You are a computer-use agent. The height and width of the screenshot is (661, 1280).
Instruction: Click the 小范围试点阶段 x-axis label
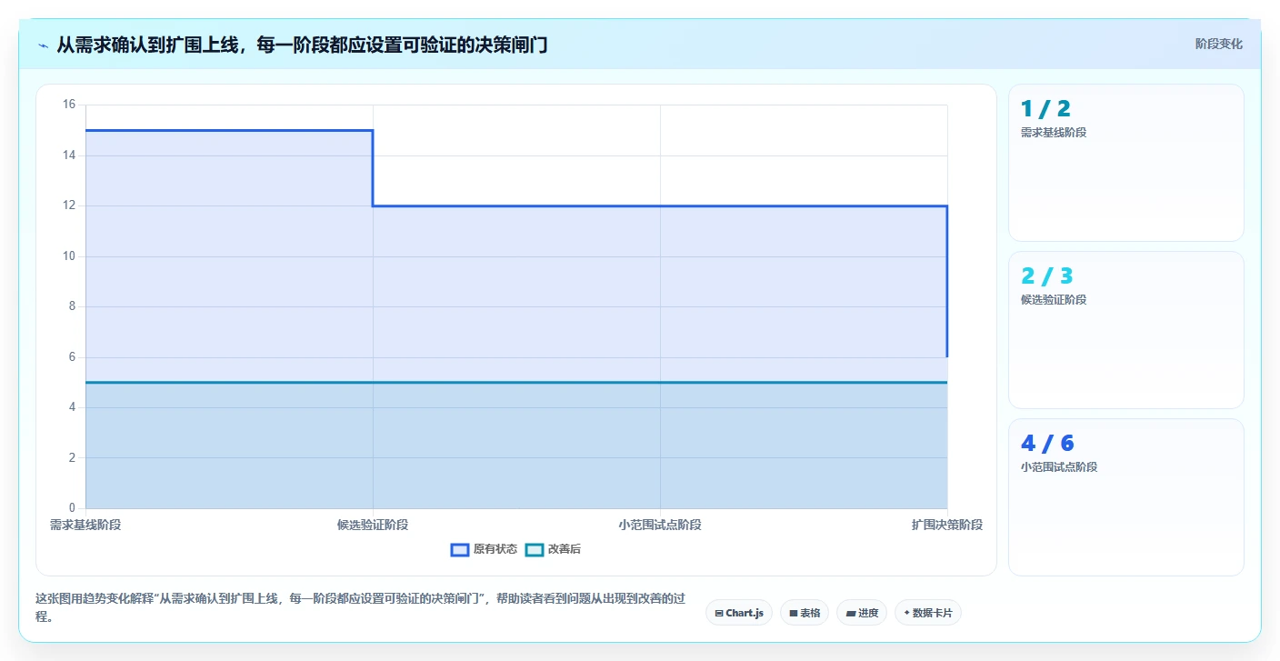click(660, 526)
